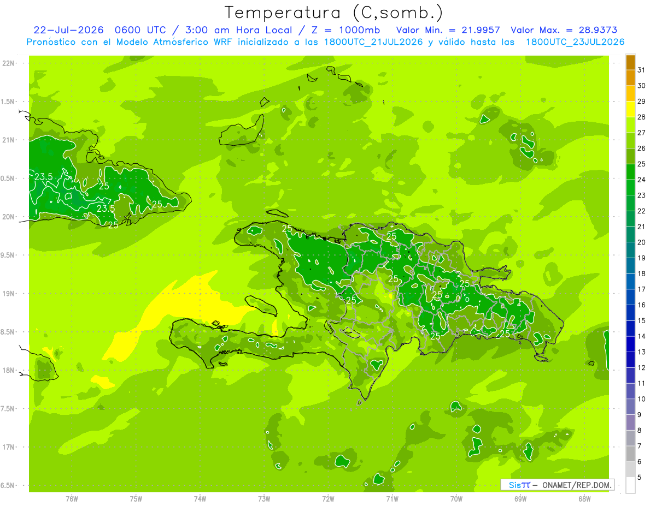Click the title "Temperatura (C,somb.)"
The height and width of the screenshot is (506, 656).
click(x=334, y=13)
